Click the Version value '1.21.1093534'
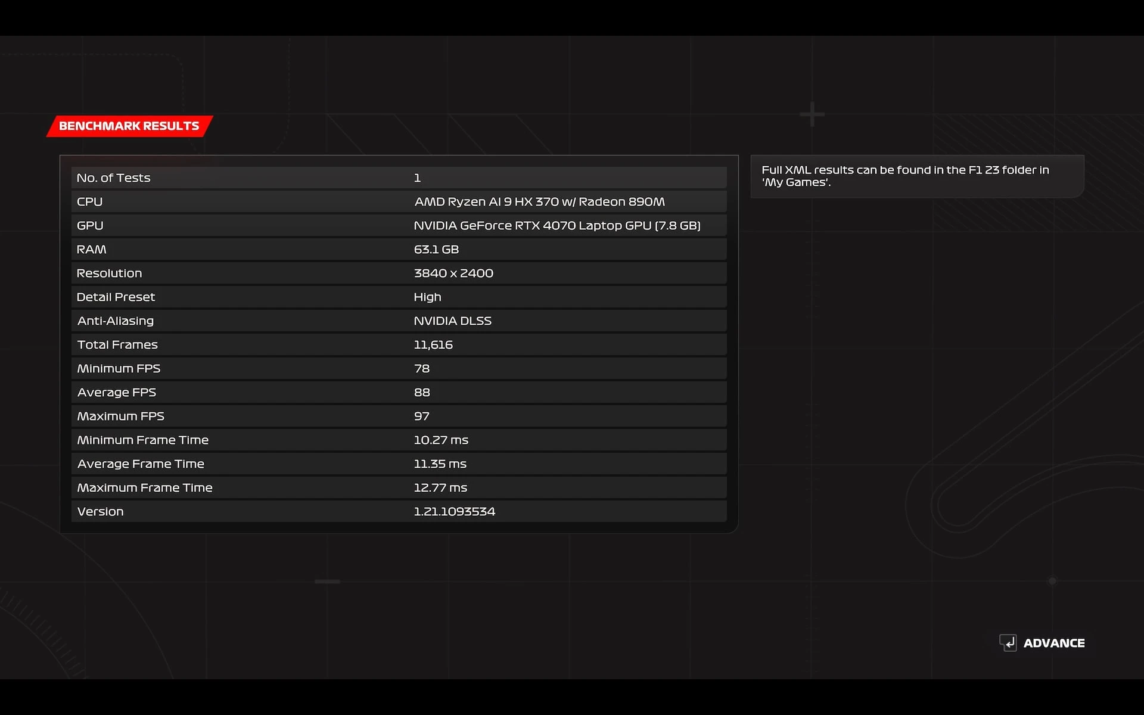Screen dimensions: 1144x715 pos(454,511)
